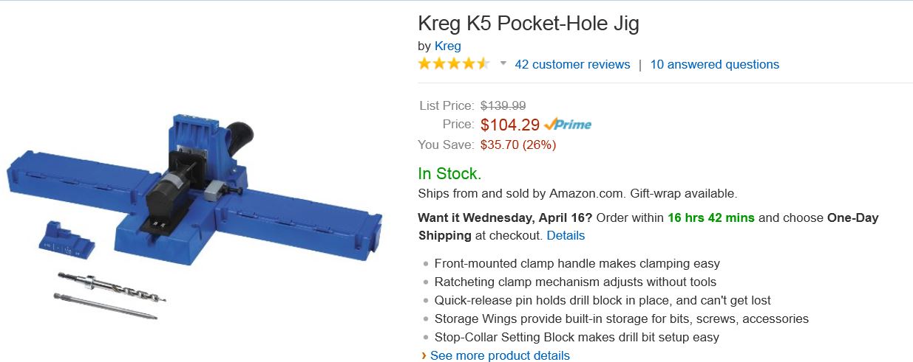The height and width of the screenshot is (362, 913).
Task: Expand See more product details
Action: pyautogui.click(x=500, y=355)
